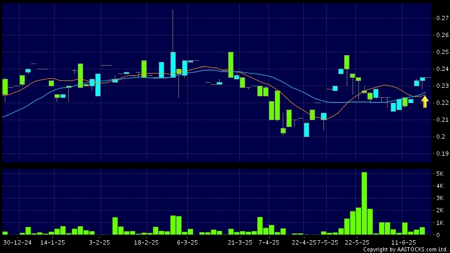The width and height of the screenshot is (450, 253).
Task: Click the 0.25 price level label
Action: coord(442,52)
